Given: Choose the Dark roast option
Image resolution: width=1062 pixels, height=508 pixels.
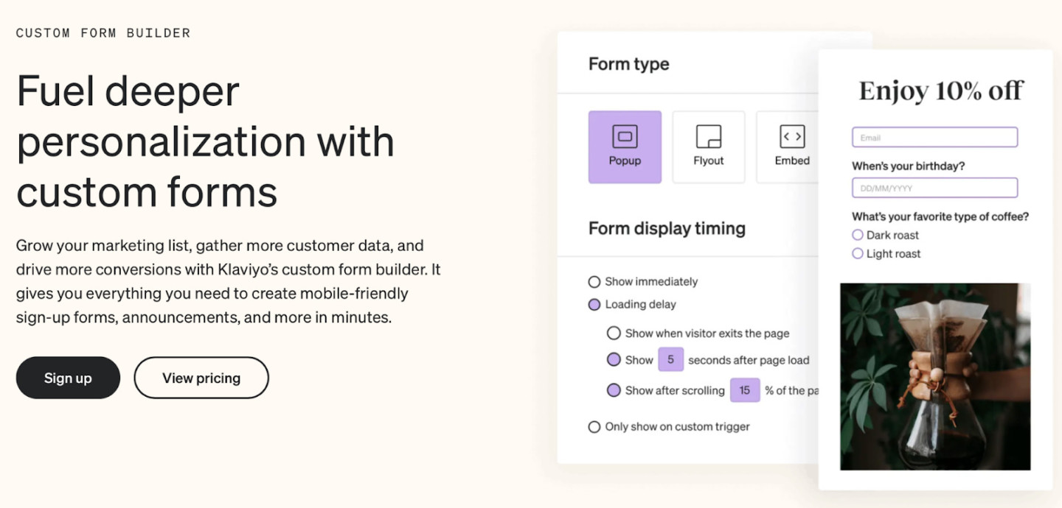Looking at the screenshot, I should pos(857,235).
